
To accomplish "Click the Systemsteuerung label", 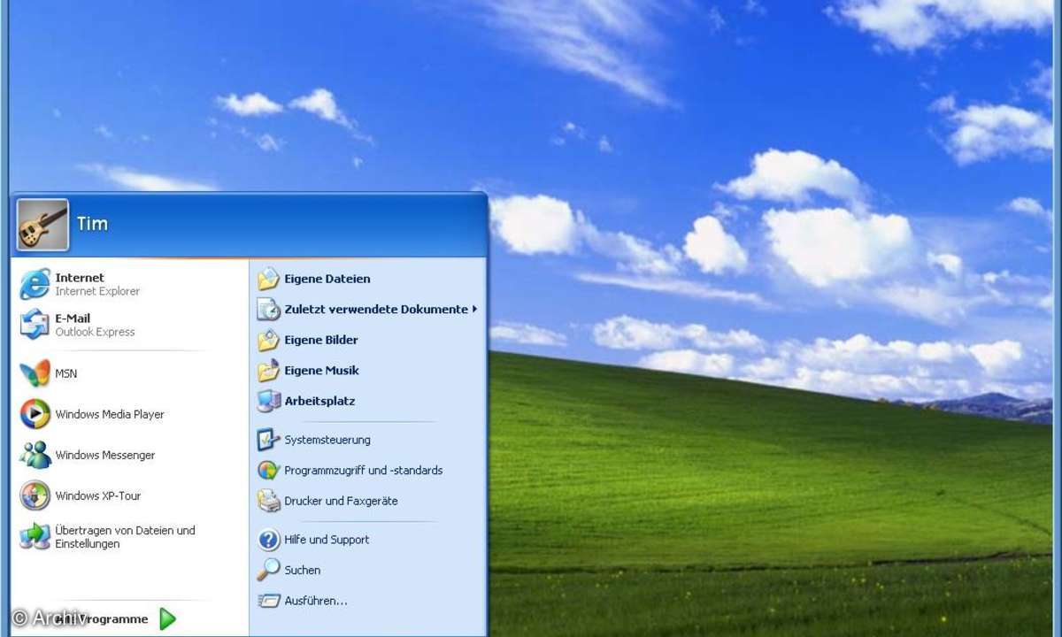I will click(327, 440).
